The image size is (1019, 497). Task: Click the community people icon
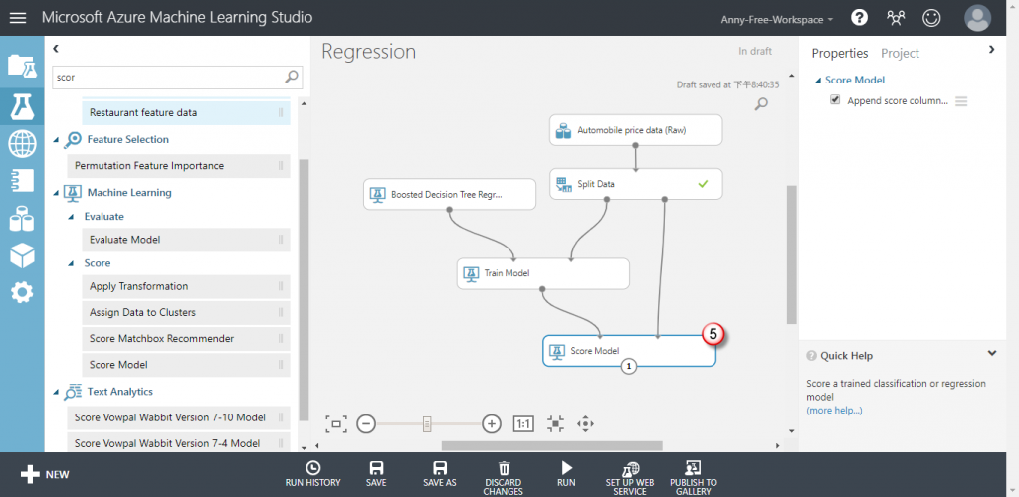pos(896,18)
